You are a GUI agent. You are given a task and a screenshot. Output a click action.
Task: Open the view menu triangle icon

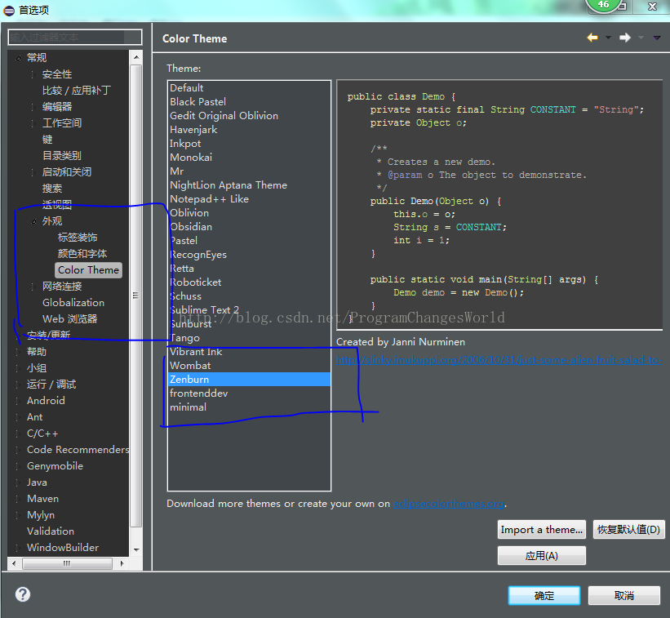[x=657, y=38]
